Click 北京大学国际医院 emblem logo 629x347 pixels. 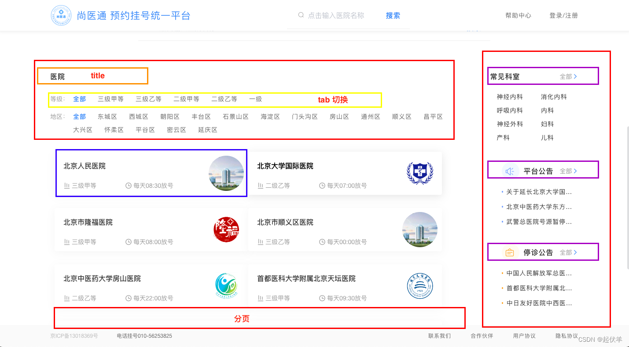[420, 173]
